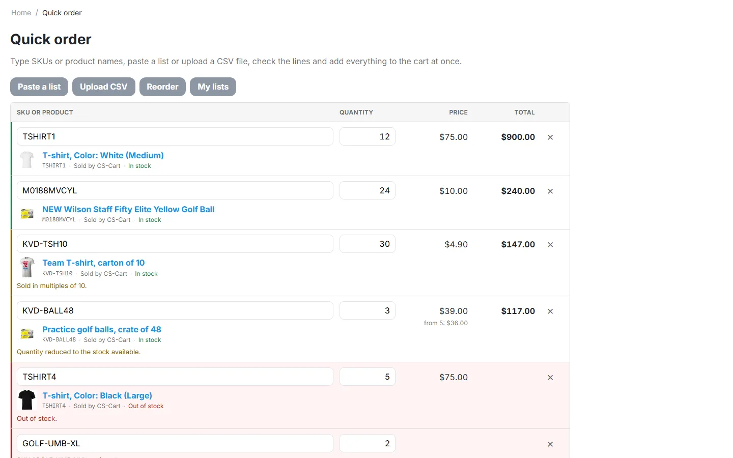Click the QUANTITY column header
733x458 pixels.
(356, 112)
